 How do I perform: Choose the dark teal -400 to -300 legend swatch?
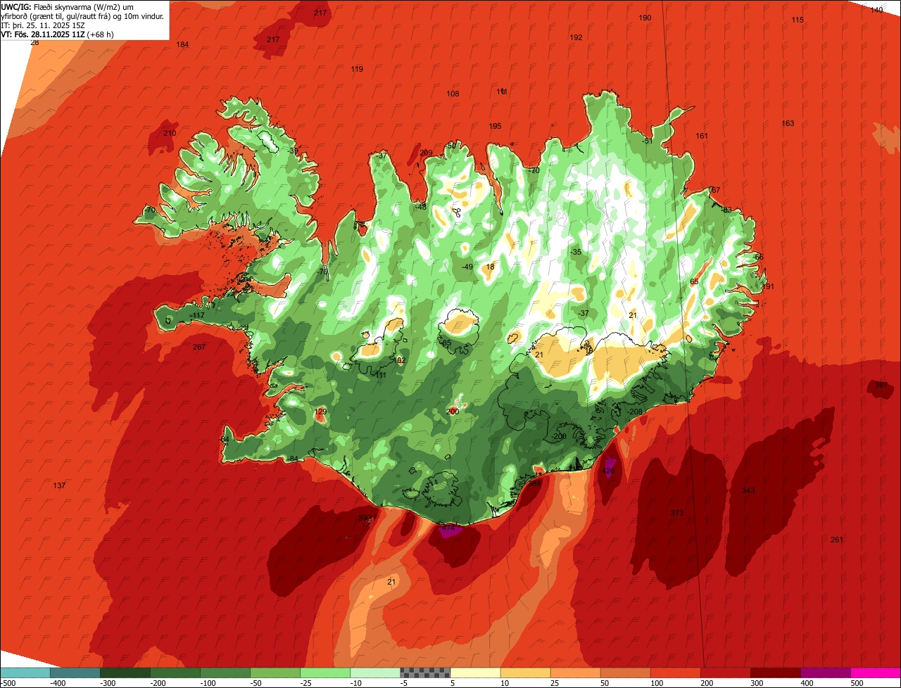point(75,673)
